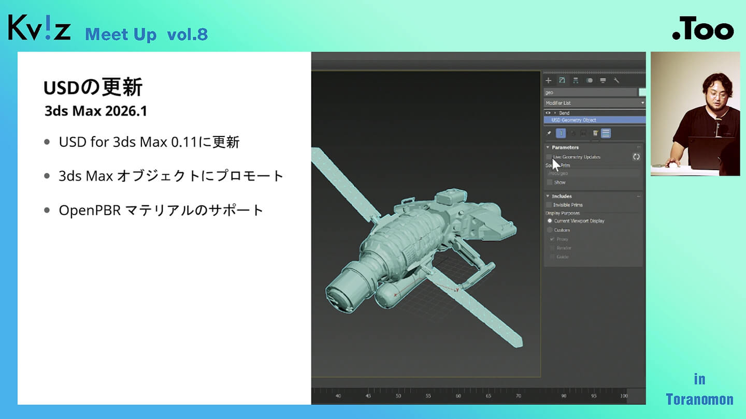Collapse the Parameters rollout
Viewport: 746px width, 419px height.
tap(565, 147)
